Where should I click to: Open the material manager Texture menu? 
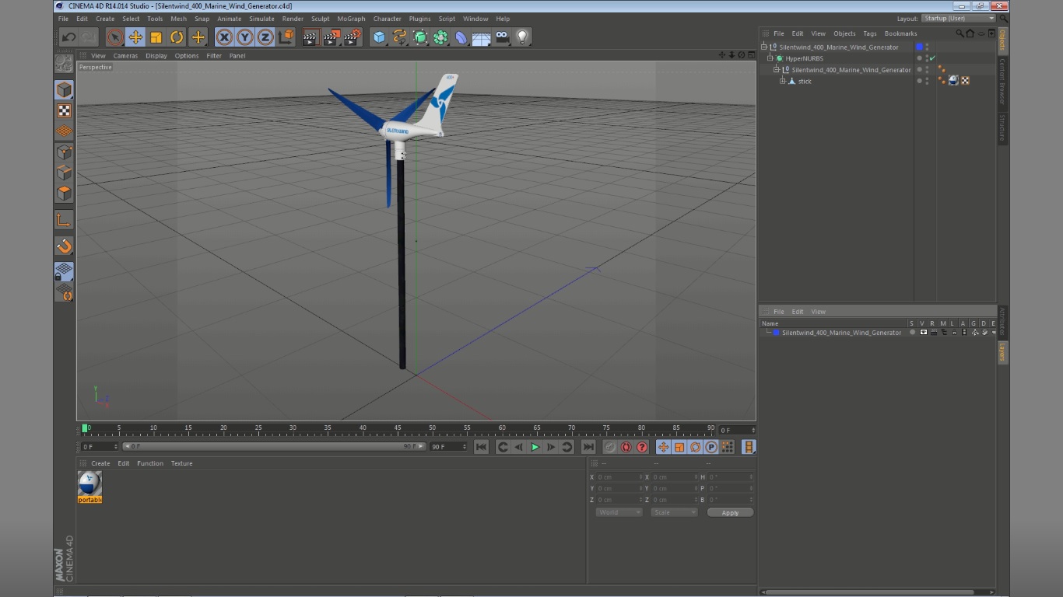(x=181, y=463)
